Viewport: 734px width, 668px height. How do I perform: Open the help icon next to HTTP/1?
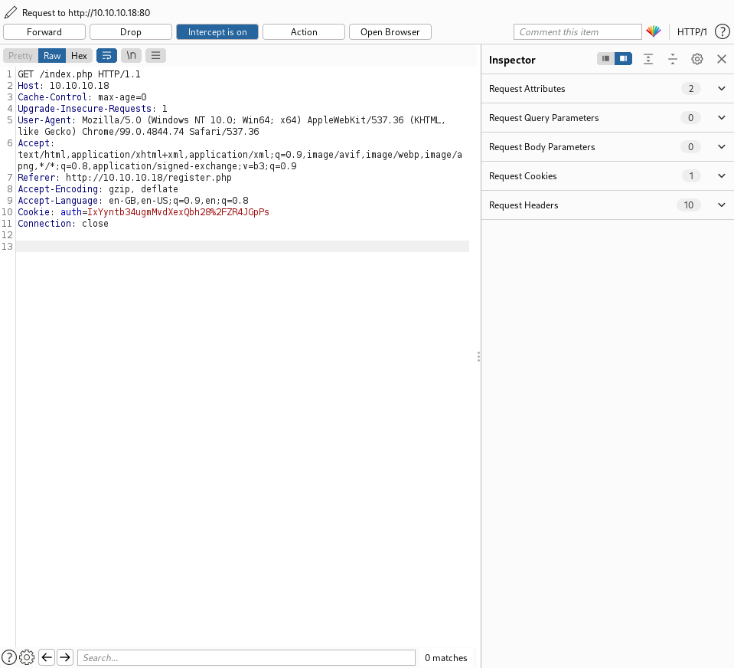(x=722, y=32)
